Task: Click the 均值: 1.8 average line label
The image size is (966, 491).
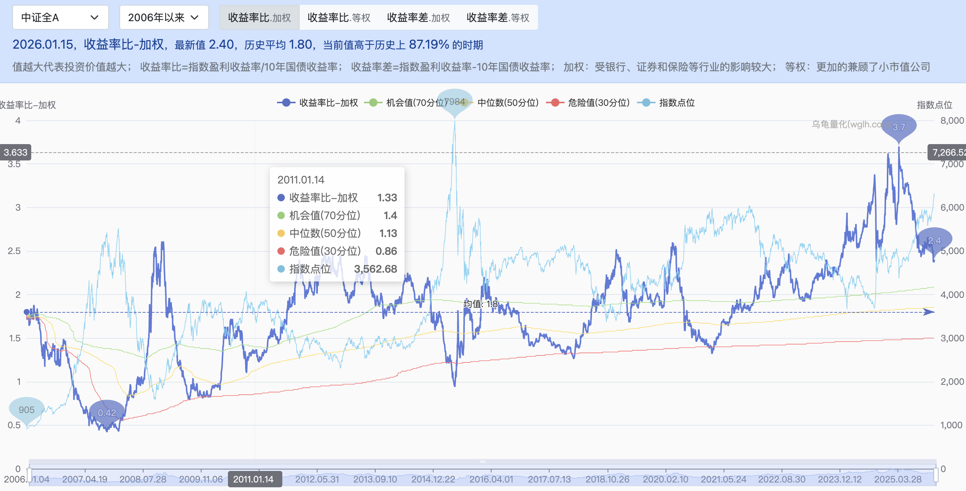Action: tap(480, 304)
